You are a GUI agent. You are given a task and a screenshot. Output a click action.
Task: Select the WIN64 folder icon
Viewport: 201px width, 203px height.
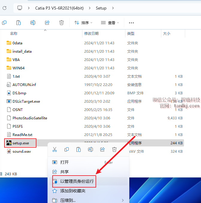tap(9, 68)
